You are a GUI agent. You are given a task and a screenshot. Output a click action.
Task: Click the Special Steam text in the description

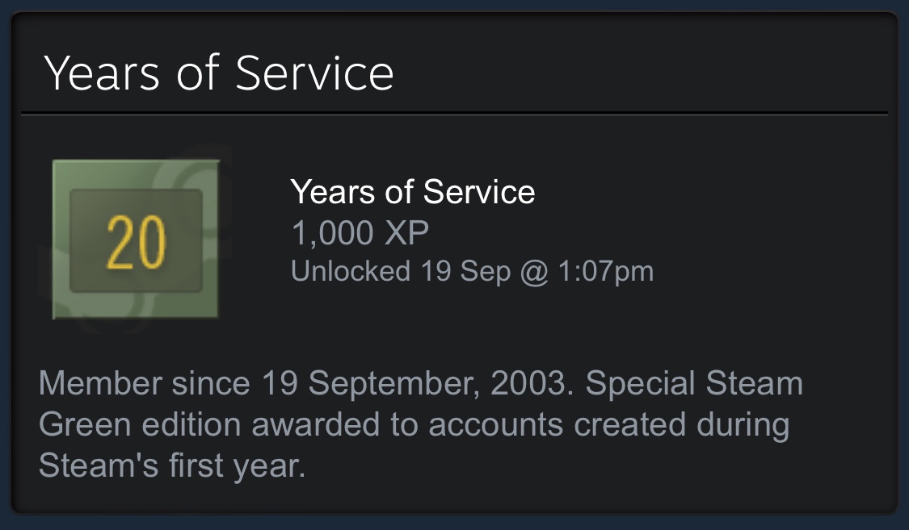click(694, 384)
